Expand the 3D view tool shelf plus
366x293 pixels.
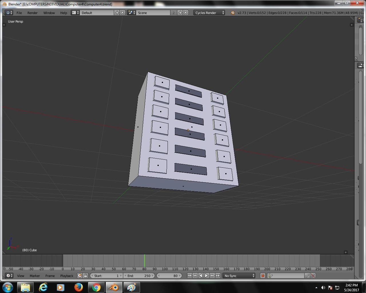pos(4,25)
